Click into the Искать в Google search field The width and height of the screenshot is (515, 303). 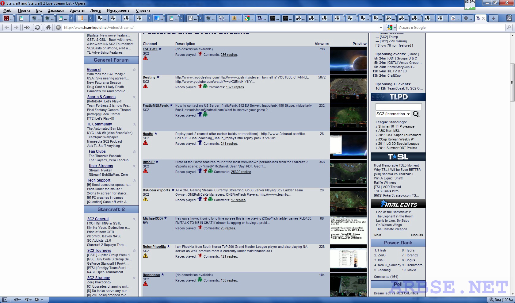451,28
